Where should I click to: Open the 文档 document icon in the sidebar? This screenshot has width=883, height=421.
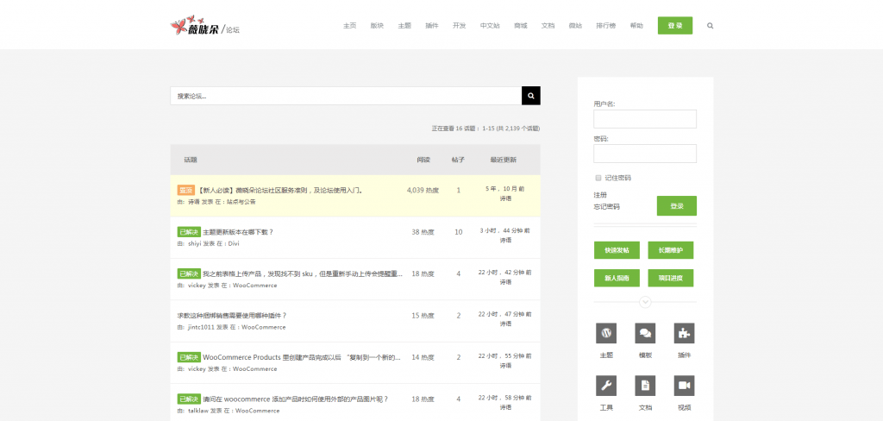click(645, 386)
